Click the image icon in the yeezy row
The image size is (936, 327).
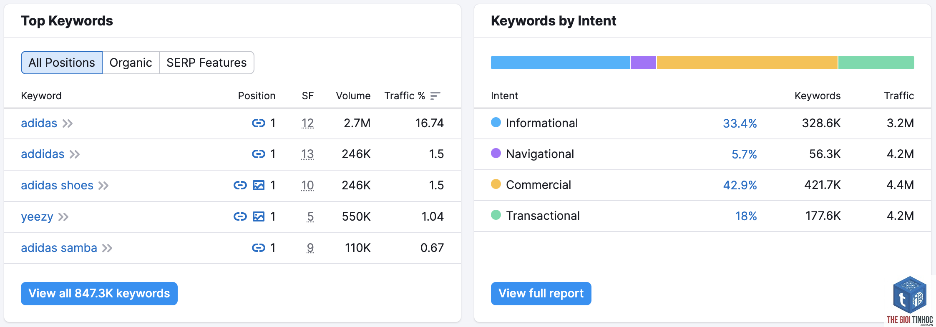[259, 216]
